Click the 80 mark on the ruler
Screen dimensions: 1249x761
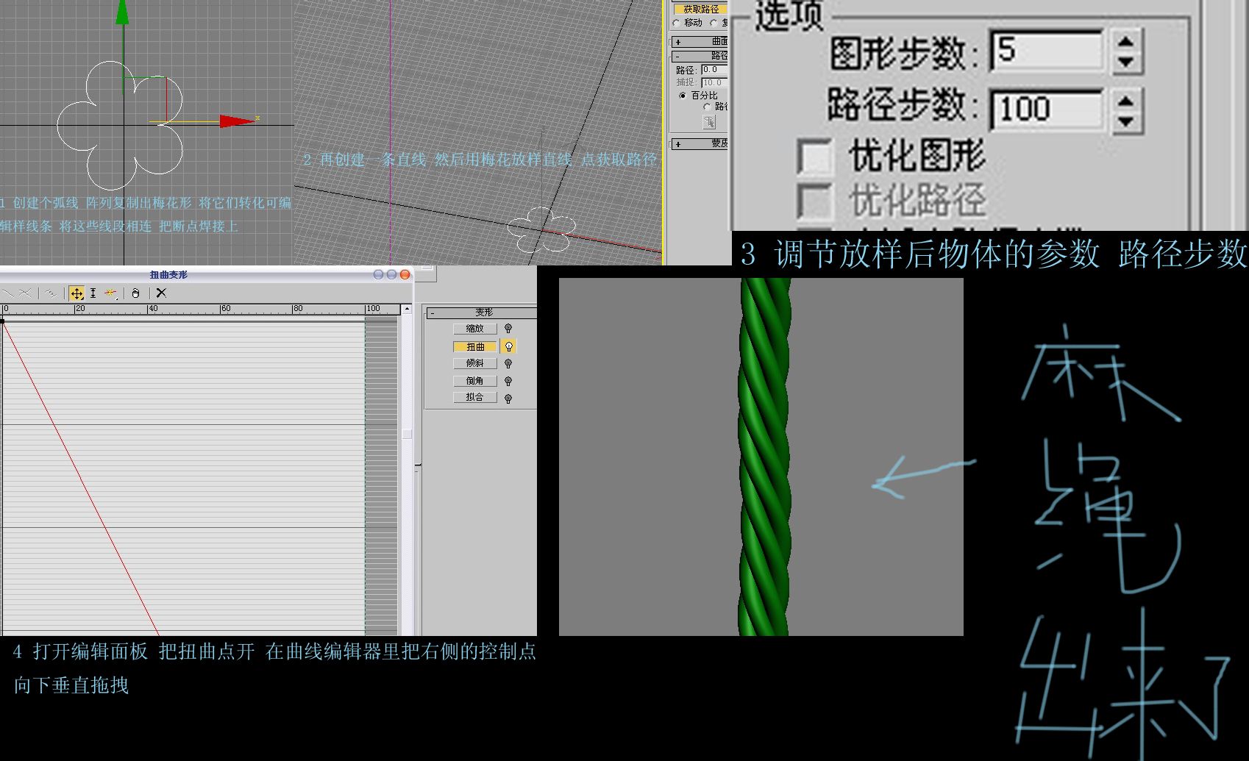coord(298,309)
